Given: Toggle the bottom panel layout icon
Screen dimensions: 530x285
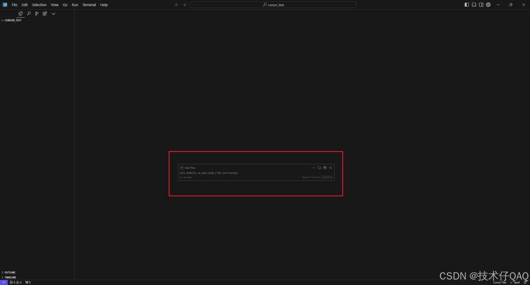Looking at the screenshot, I should (474, 5).
